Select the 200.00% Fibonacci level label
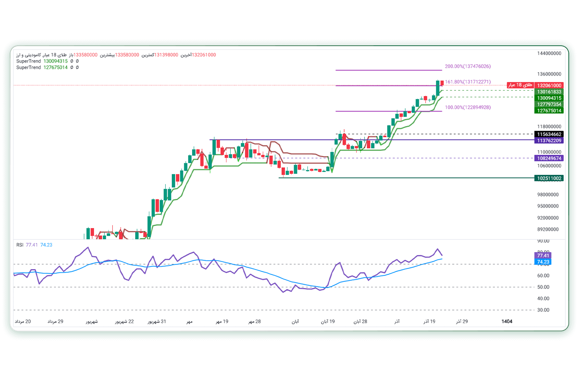Image resolution: width=580 pixels, height=385 pixels. [468, 66]
